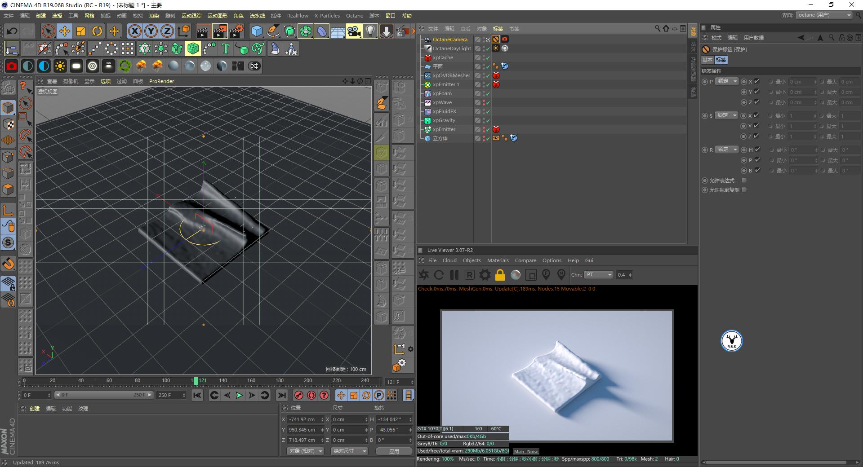Click the Octane lock resolution padlock icon
The width and height of the screenshot is (863, 467).
(x=500, y=275)
